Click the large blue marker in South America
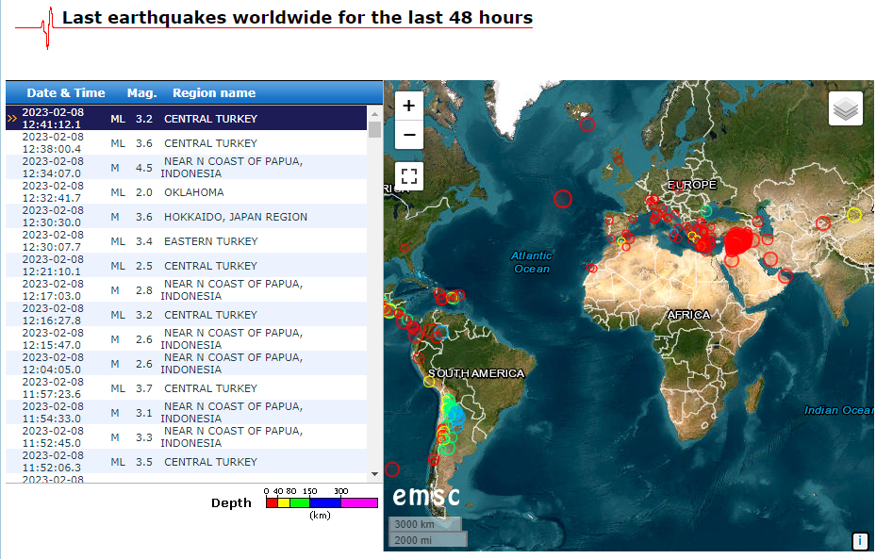The height and width of the screenshot is (559, 876). [x=455, y=415]
